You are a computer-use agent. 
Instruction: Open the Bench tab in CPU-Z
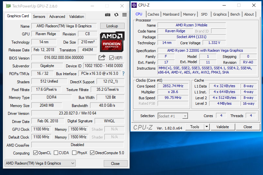tap(235, 14)
